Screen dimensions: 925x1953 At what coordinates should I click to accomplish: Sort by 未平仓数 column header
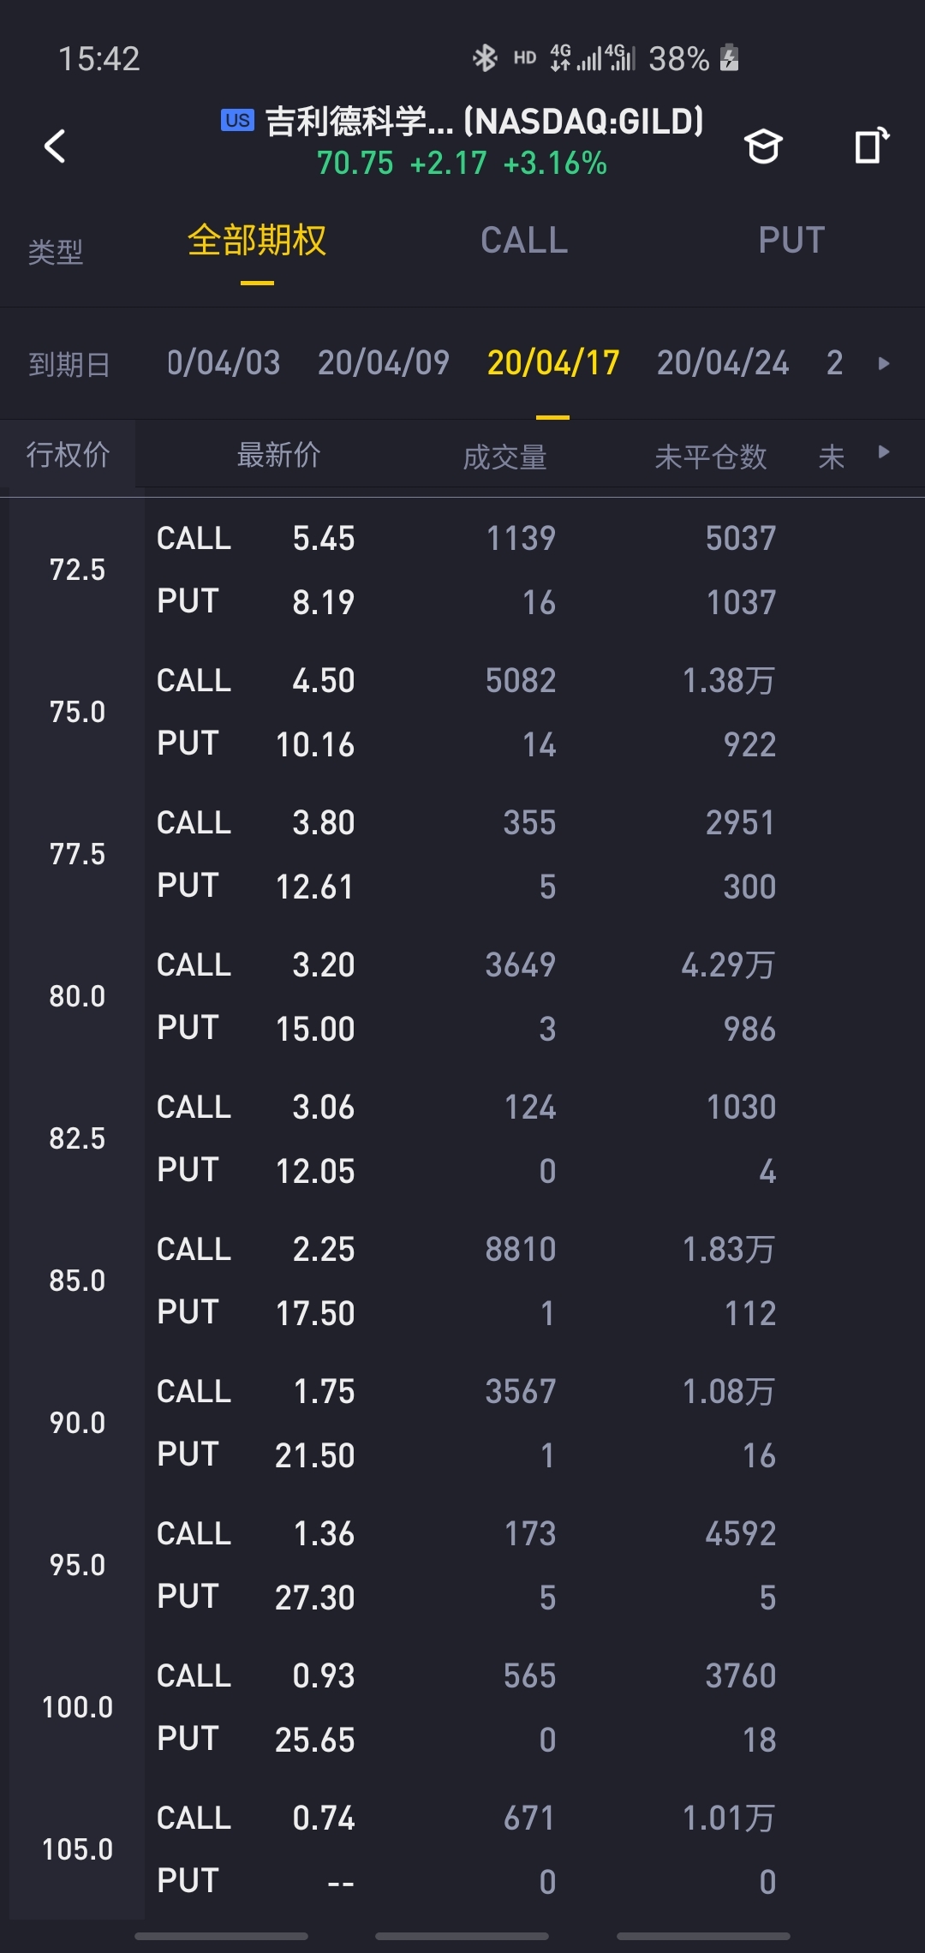[711, 457]
